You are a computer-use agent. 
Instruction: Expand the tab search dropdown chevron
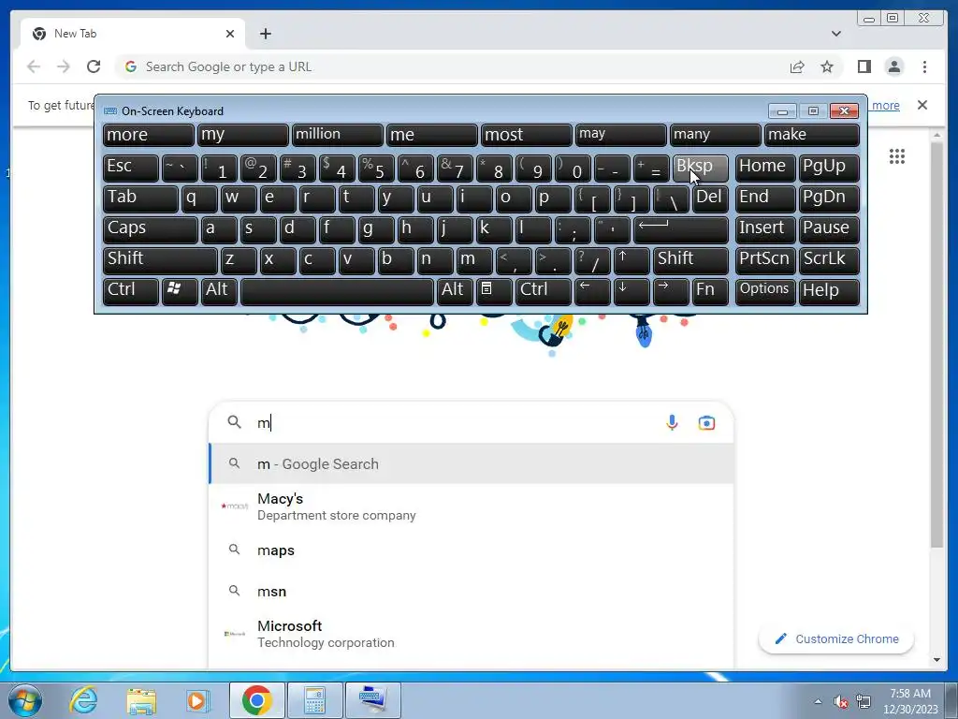click(835, 34)
